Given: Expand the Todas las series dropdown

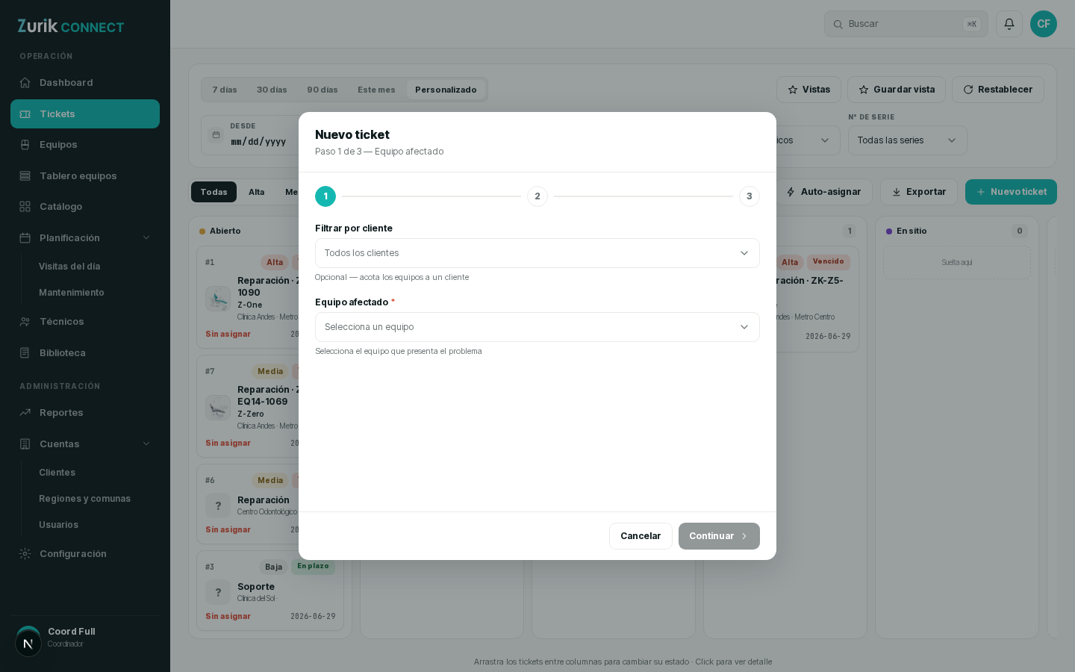Looking at the screenshot, I should [908, 140].
